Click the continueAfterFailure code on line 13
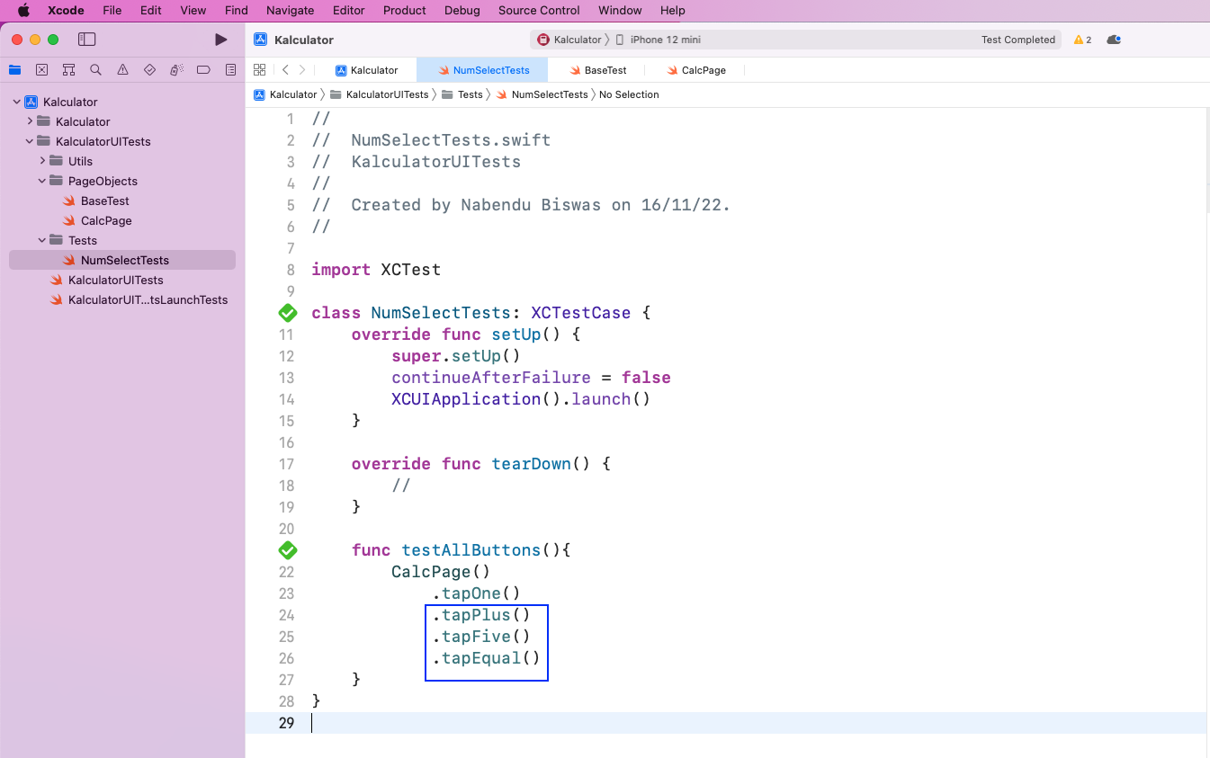This screenshot has height=758, width=1210. pyautogui.click(x=491, y=378)
